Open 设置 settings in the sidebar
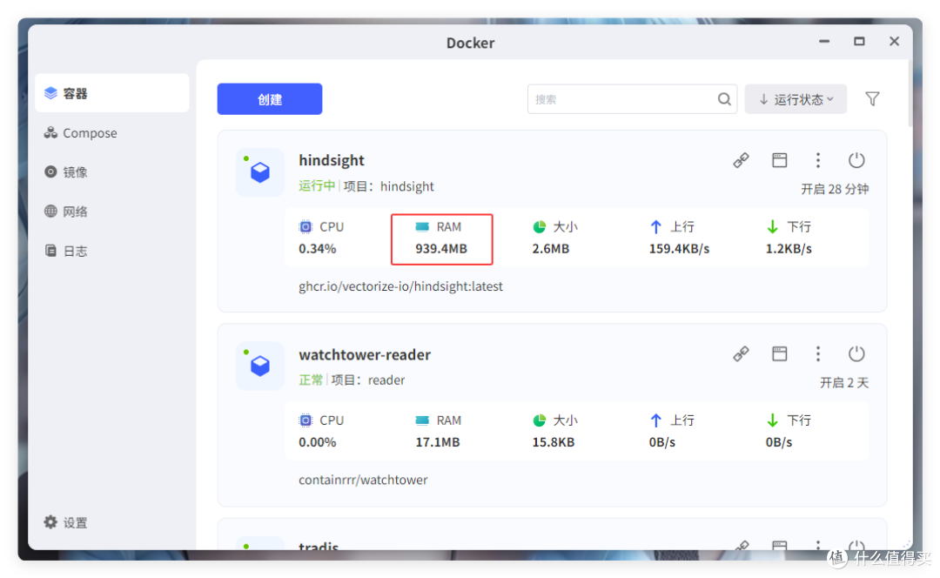 point(66,522)
